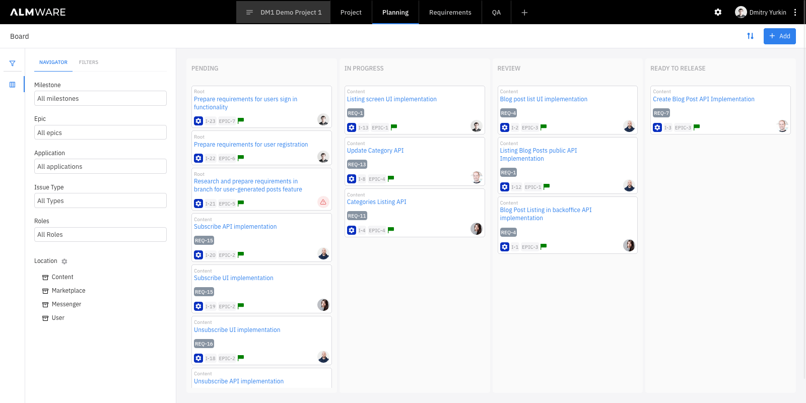Screen dimensions: 806x403
Task: Open Blog post list UI implementation
Action: click(544, 99)
